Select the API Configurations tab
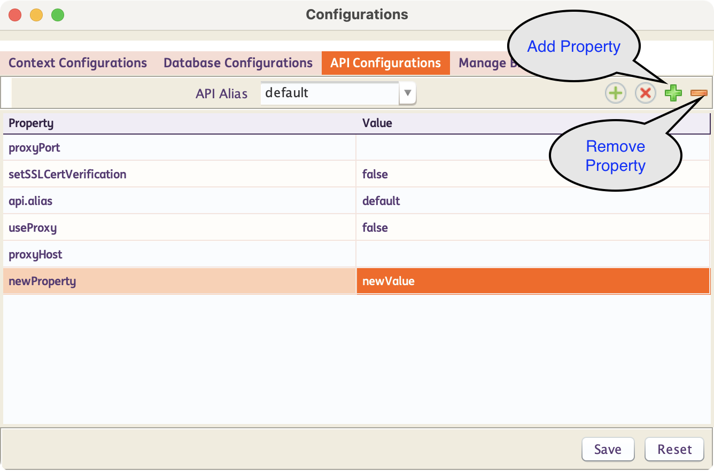Image resolution: width=714 pixels, height=471 pixels. (x=385, y=63)
